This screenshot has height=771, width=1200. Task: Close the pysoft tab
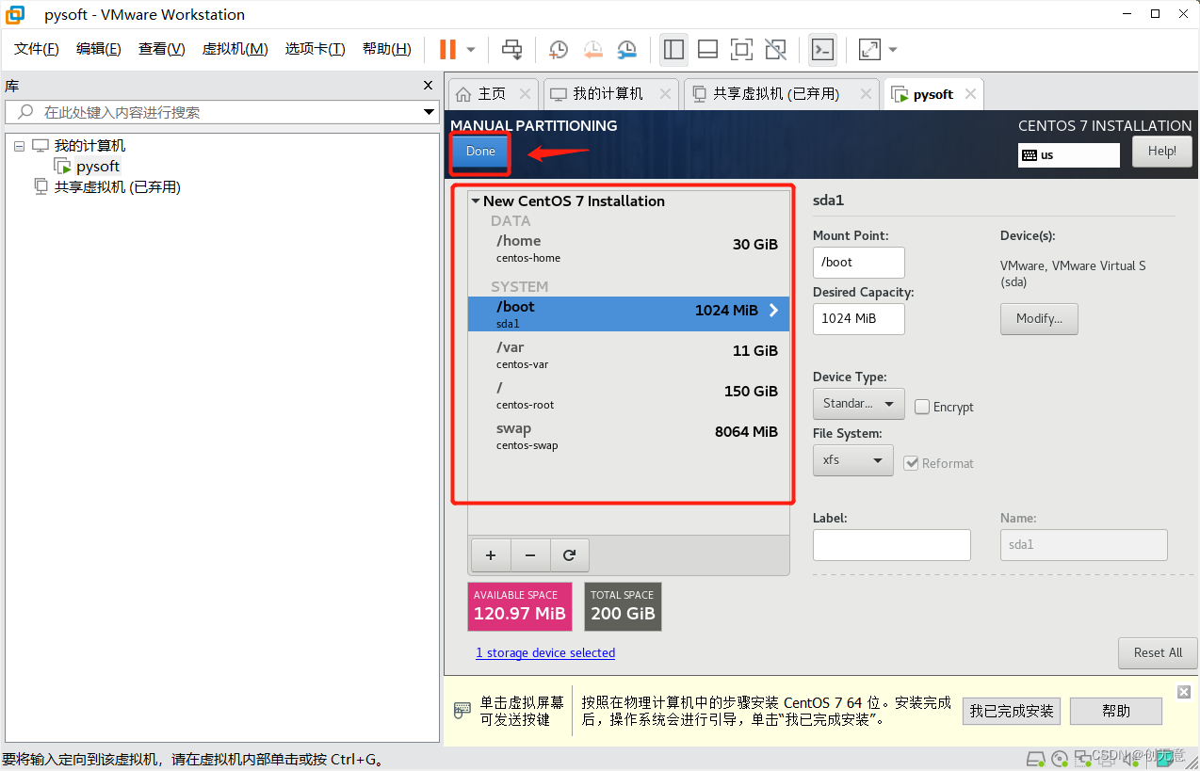(x=970, y=94)
